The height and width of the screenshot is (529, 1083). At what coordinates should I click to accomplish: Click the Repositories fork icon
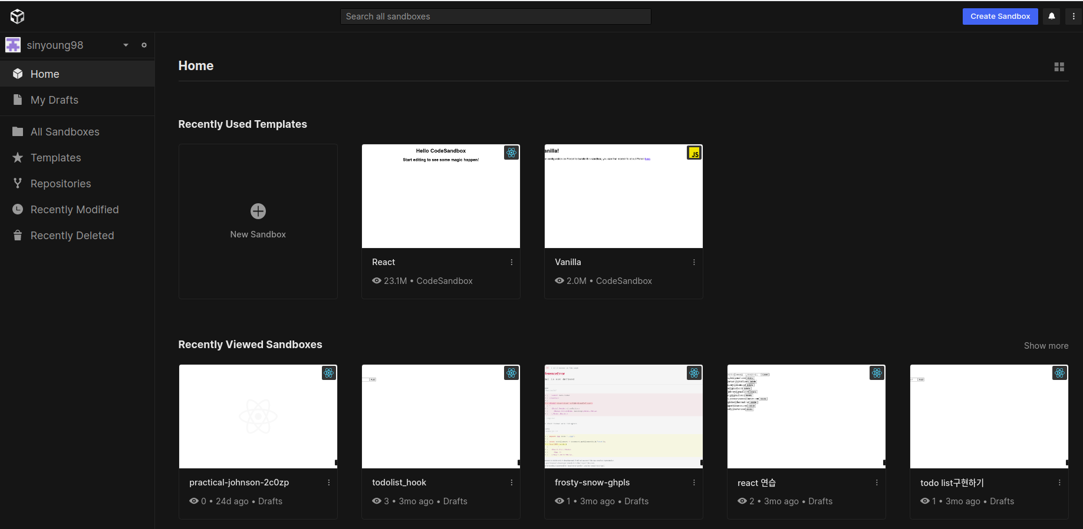click(x=18, y=183)
